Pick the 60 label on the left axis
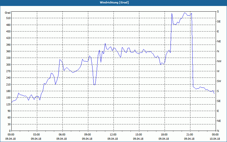Screen dimensions: 227x142 9,118
